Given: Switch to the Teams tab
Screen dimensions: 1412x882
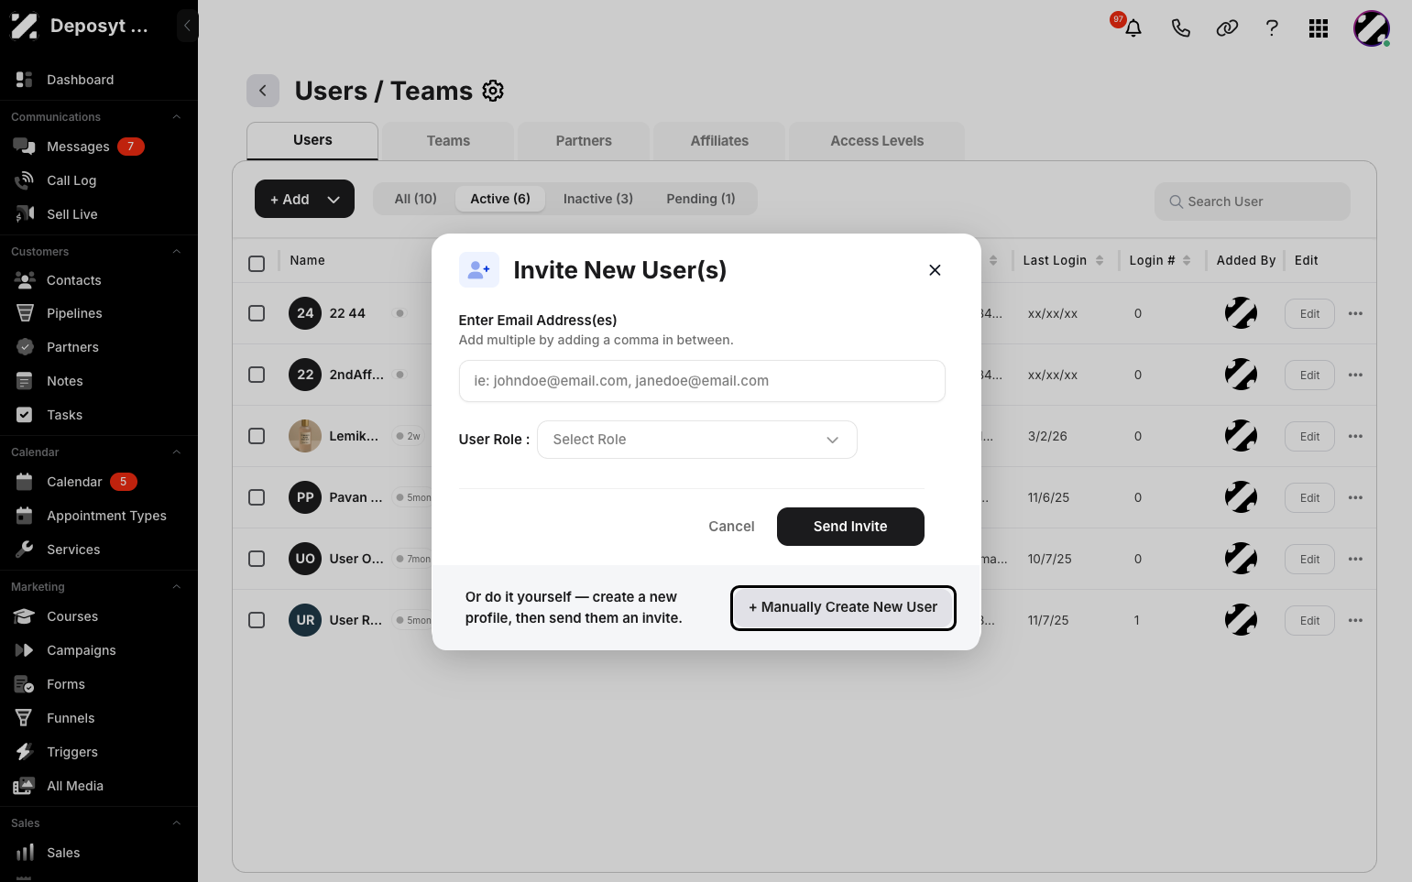Looking at the screenshot, I should pos(448,141).
